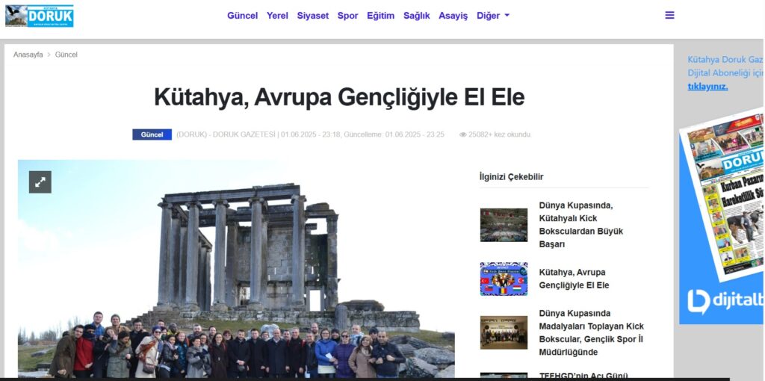
Task: Click the blue Güncel category badge
Action: pyautogui.click(x=152, y=134)
